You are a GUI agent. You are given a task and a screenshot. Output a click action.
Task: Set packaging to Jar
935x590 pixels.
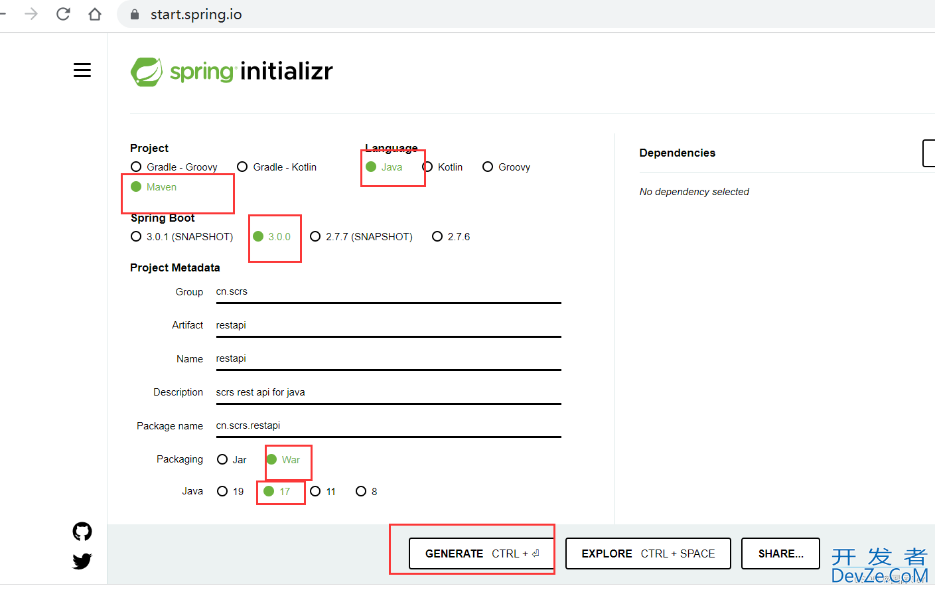(232, 460)
